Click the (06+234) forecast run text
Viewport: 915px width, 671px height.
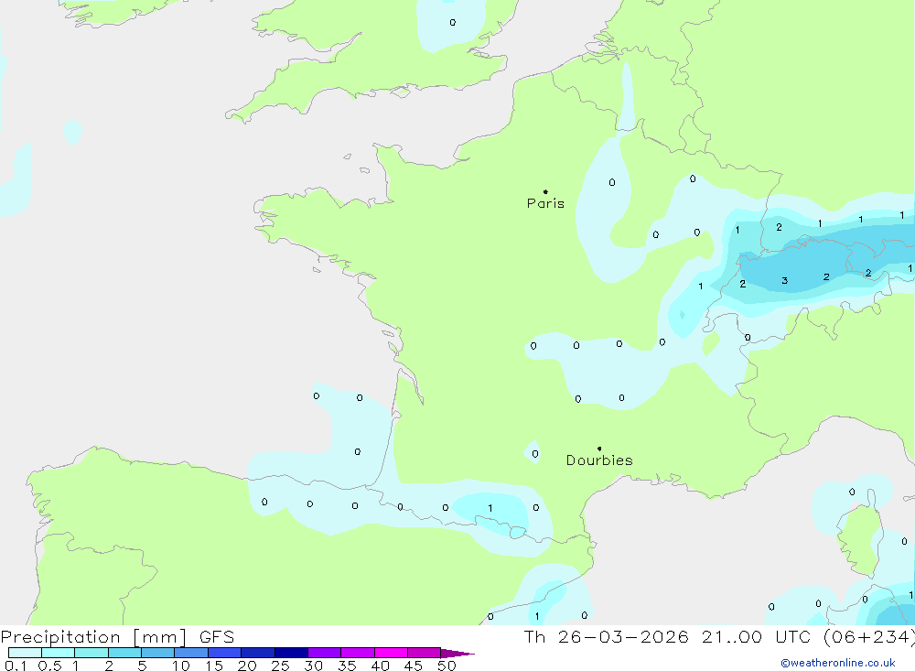click(x=869, y=637)
